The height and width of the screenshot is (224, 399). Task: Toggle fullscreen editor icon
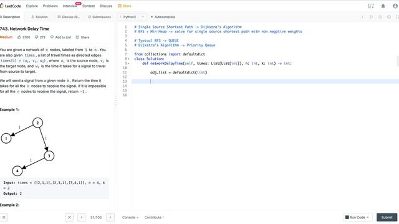pyautogui.click(x=397, y=17)
